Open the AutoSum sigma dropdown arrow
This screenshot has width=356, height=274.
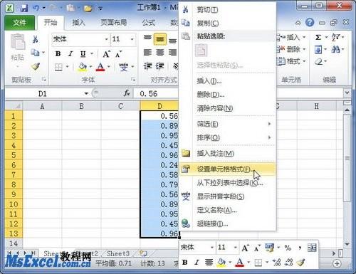tap(327, 37)
